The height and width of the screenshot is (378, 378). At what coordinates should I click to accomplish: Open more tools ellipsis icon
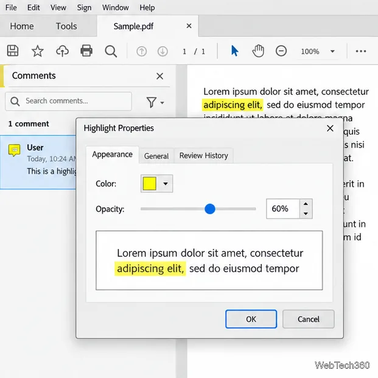pos(361,51)
